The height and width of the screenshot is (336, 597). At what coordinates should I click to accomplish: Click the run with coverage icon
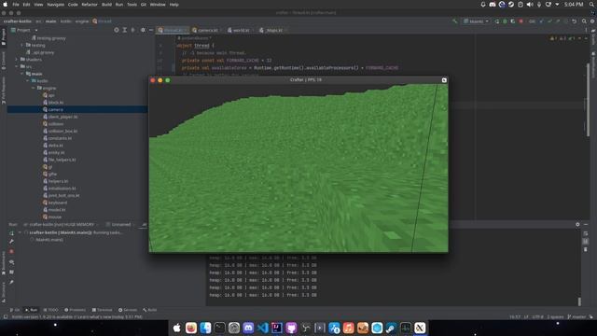pos(513,21)
